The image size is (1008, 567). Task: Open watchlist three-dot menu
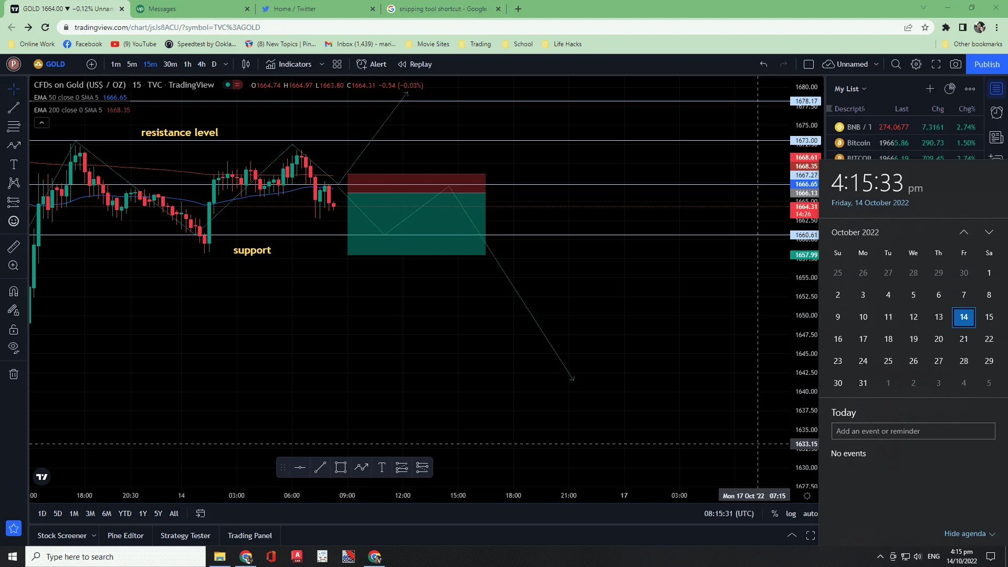point(970,89)
